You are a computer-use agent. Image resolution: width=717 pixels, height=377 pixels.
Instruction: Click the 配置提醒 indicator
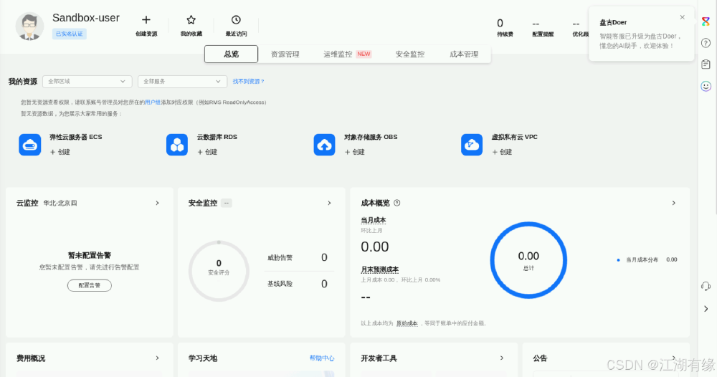pos(543,29)
